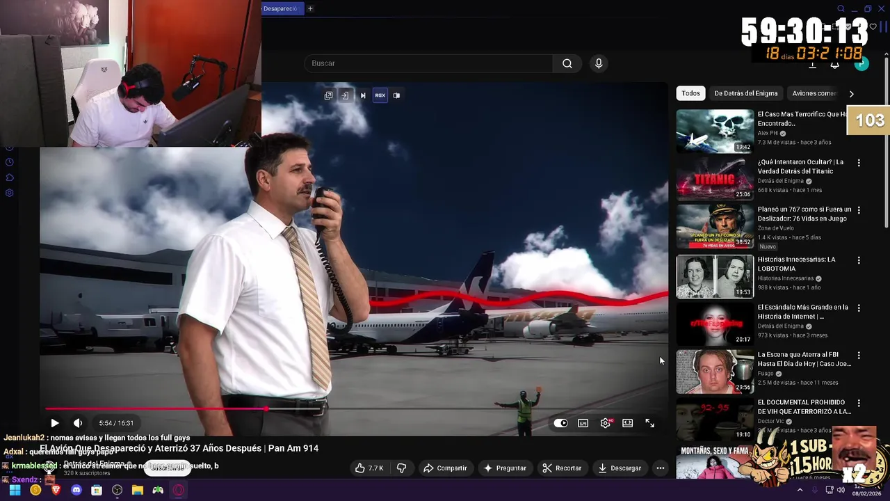Viewport: 890px width, 501px height.
Task: Open the Alex PH channel name
Action: point(768,134)
